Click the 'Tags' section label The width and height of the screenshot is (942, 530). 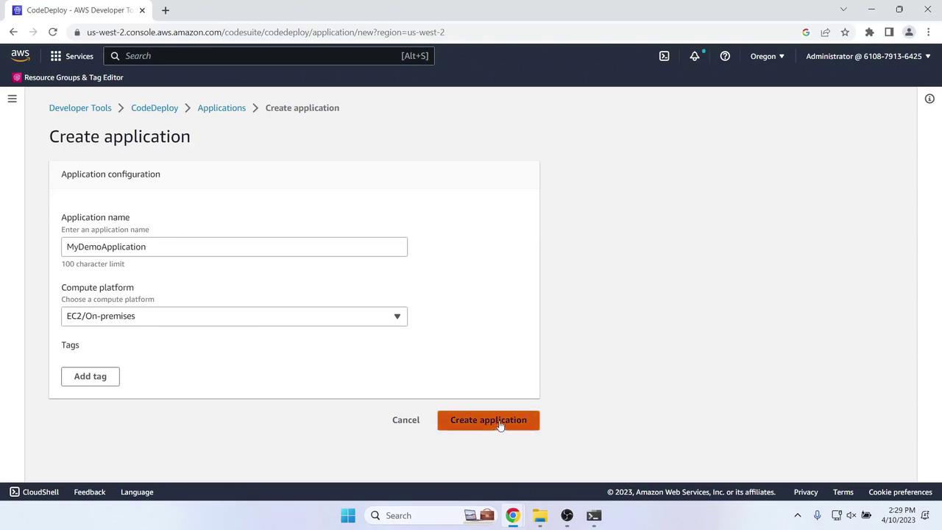pos(70,344)
